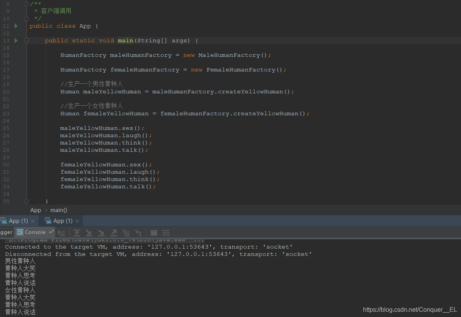Viewport: 461px width, 317px height.
Task: Click the comment 生产一个男性黄种人
Action: pyautogui.click(x=92, y=84)
